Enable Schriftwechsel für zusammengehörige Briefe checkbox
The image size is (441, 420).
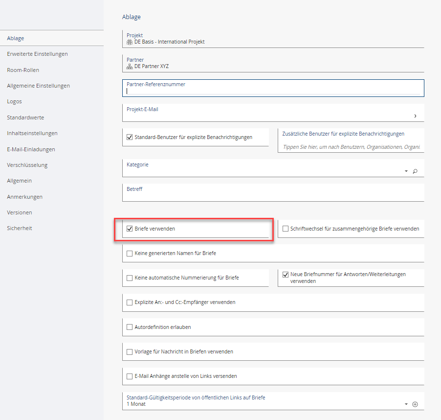point(286,229)
